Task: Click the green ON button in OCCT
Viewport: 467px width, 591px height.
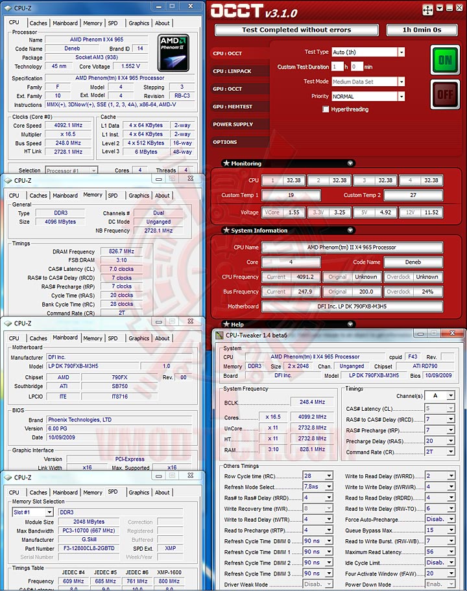Action: click(x=445, y=60)
